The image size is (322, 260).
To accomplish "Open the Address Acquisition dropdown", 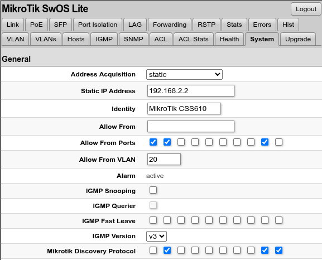I will [184, 74].
